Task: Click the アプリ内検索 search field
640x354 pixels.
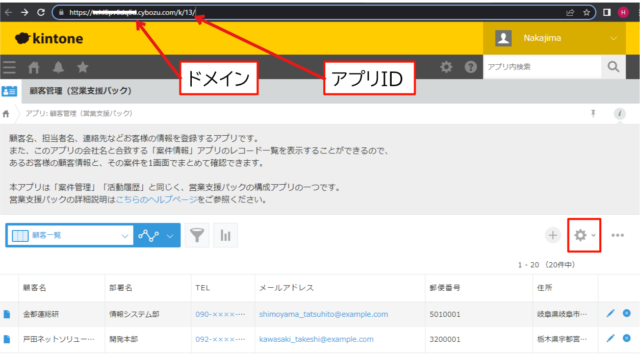Action: pos(542,67)
